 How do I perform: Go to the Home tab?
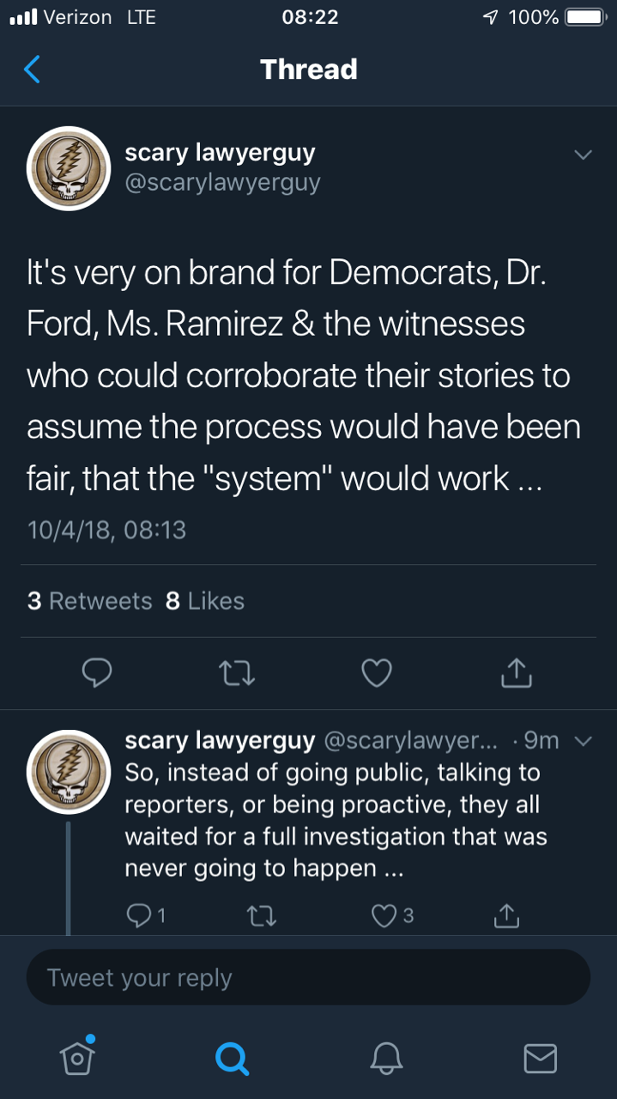(77, 1057)
